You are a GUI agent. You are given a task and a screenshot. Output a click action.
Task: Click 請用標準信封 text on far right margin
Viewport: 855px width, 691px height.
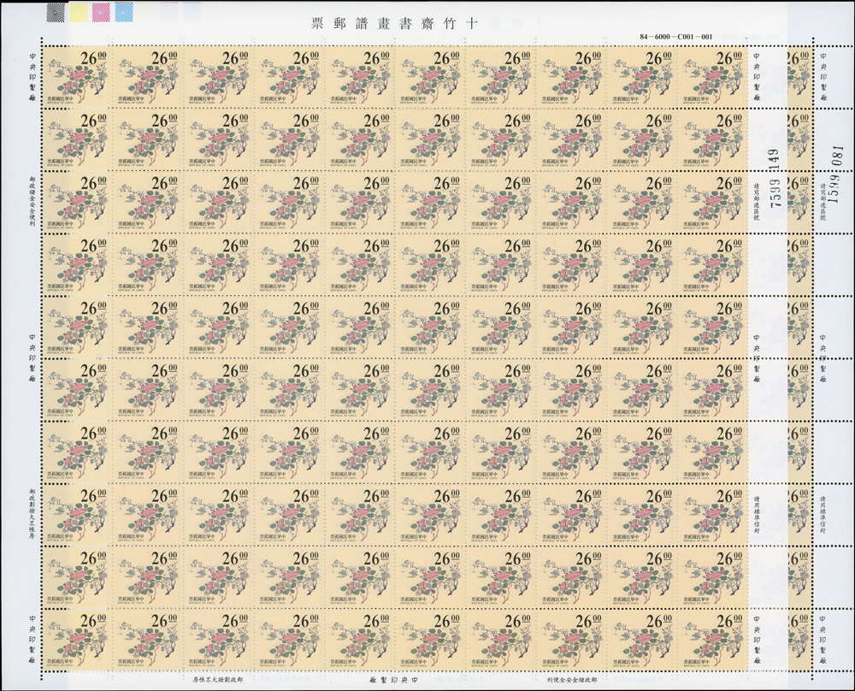click(823, 515)
